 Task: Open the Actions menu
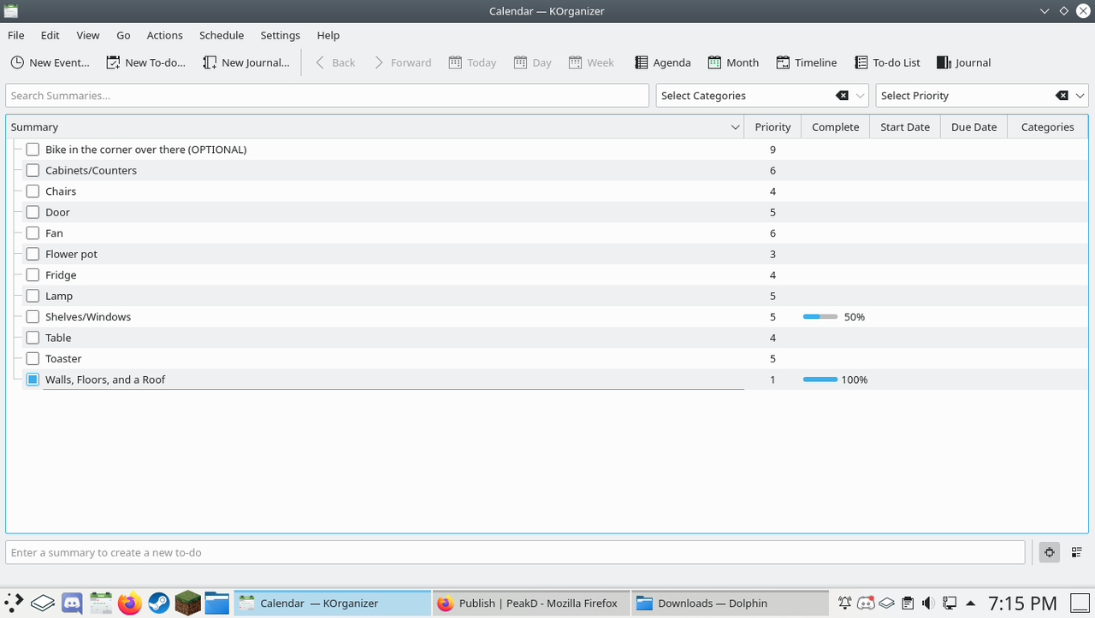coord(164,35)
